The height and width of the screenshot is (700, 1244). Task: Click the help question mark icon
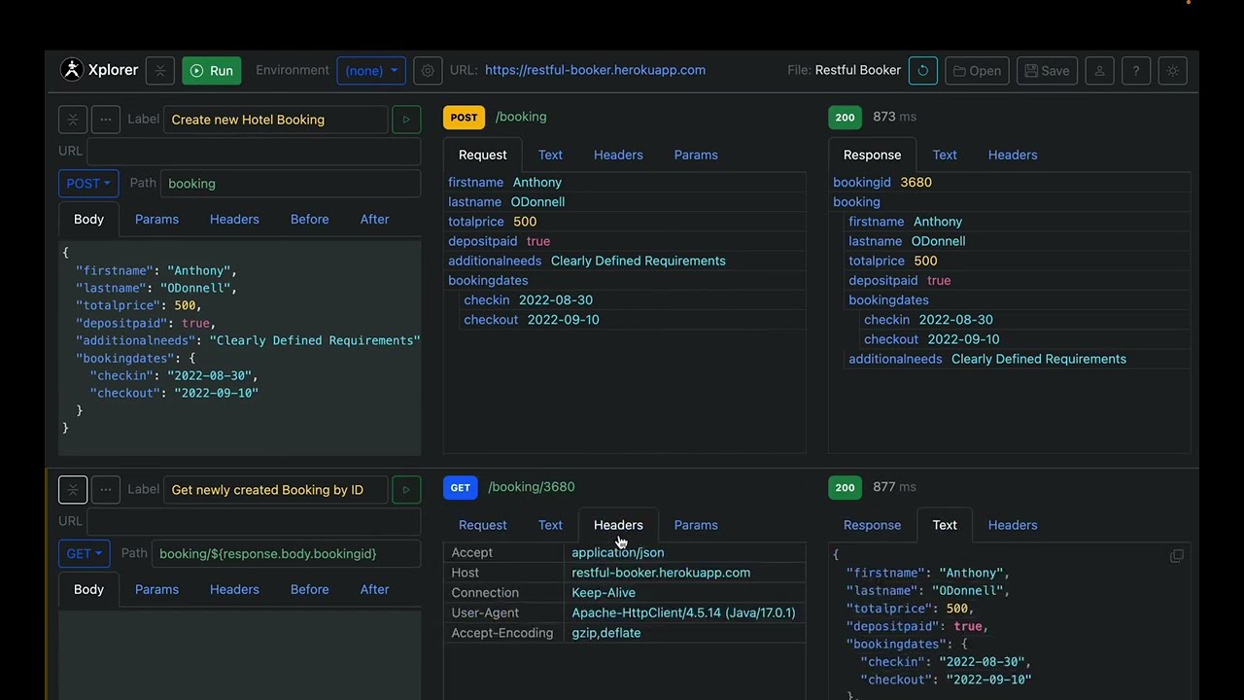click(x=1135, y=70)
